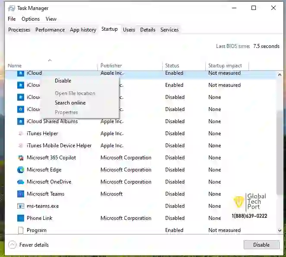Minimize the Task Manager window
Image resolution: width=286 pixels, height=257 pixels.
tap(234, 8)
